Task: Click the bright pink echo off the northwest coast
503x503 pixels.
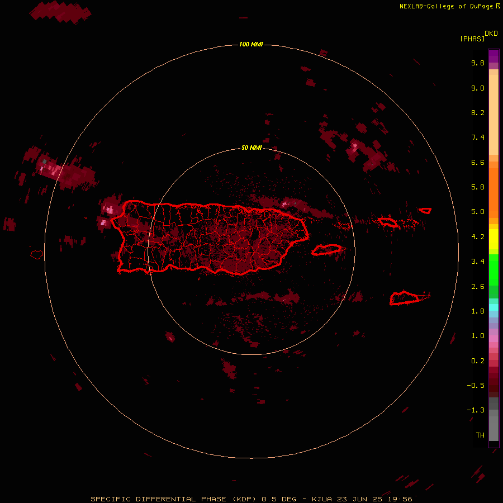Action: pos(109,210)
